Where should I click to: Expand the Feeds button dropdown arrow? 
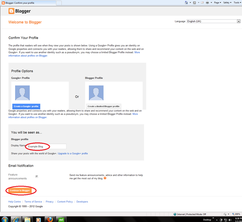(199, 3)
